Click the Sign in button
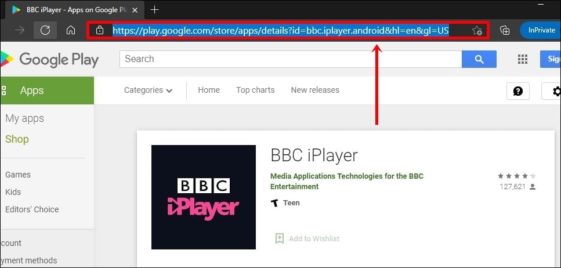This screenshot has width=561, height=268. pyautogui.click(x=551, y=59)
